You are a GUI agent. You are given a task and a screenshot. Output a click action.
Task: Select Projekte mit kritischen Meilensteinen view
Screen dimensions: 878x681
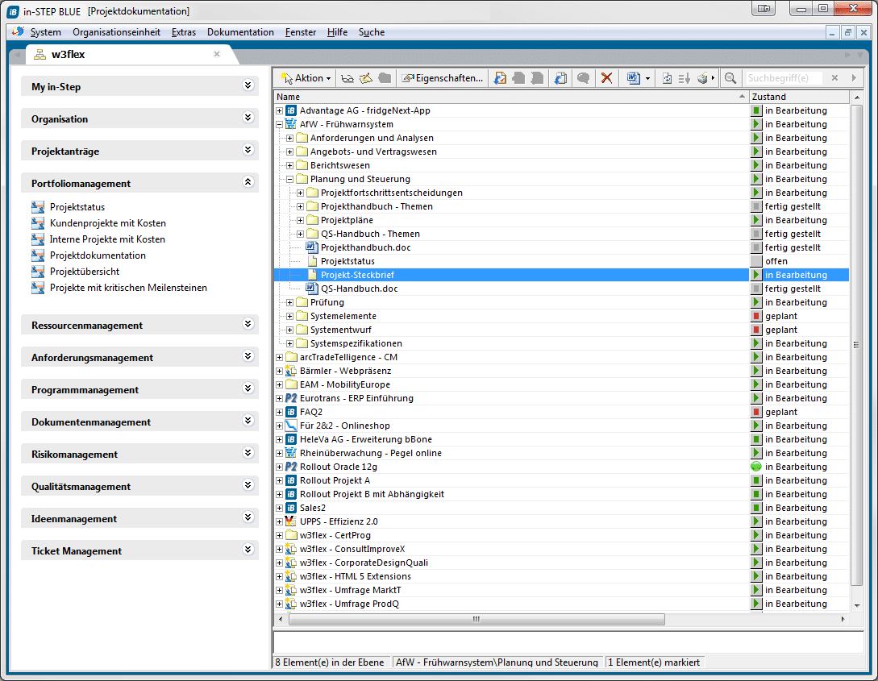coord(127,288)
